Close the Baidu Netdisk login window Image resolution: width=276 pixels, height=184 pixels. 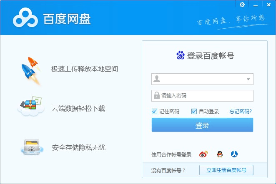[x=268, y=5]
